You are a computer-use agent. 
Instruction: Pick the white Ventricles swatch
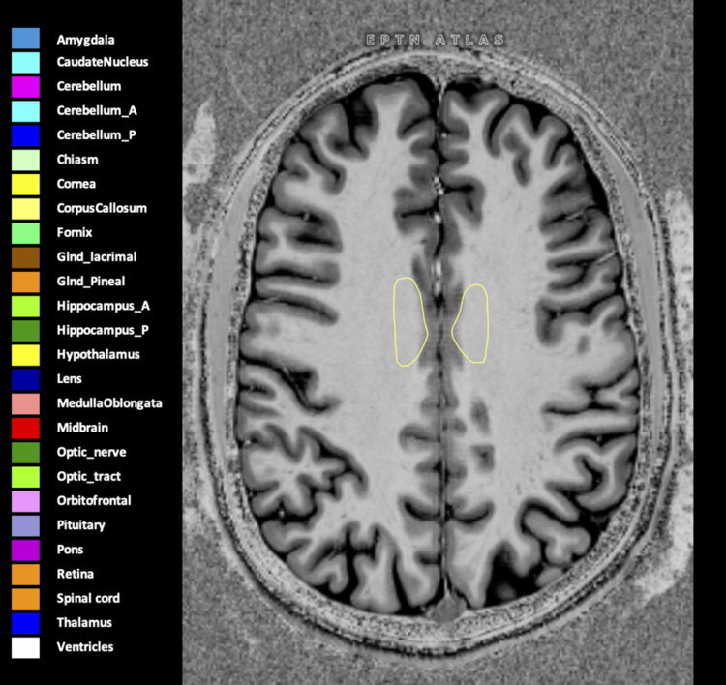[25, 647]
